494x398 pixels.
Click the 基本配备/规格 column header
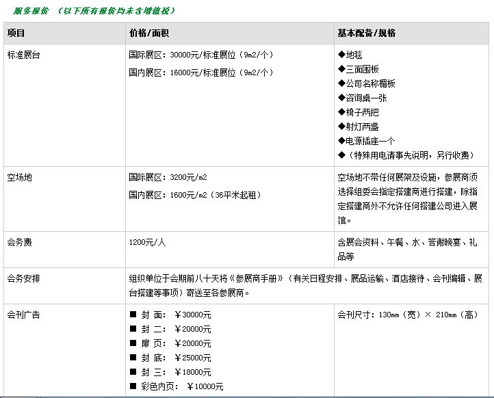366,33
